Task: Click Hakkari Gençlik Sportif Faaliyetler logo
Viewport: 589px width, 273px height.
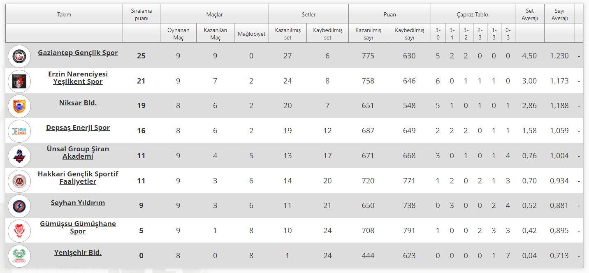Action: pos(19,181)
